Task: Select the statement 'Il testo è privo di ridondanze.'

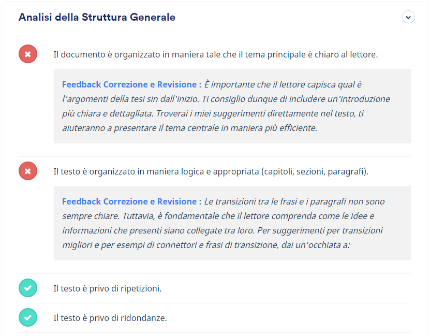Action: pyautogui.click(x=110, y=318)
